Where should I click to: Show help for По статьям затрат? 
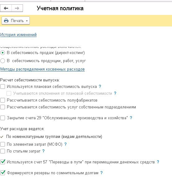tap(43, 151)
